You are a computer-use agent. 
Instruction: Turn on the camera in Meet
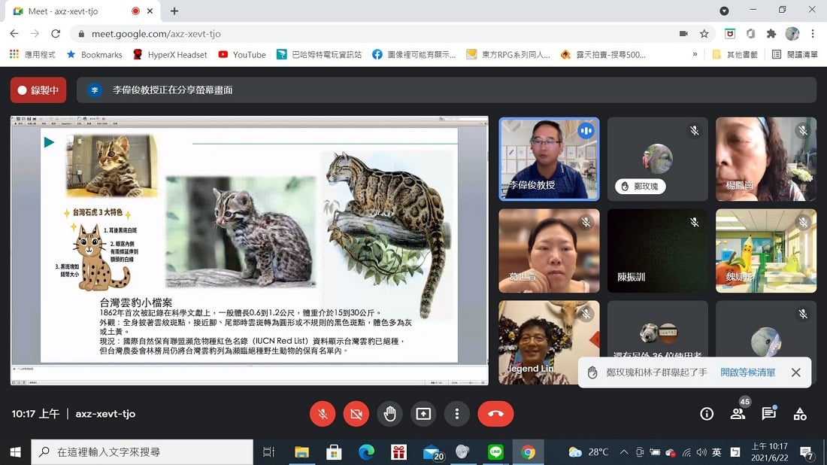tap(356, 414)
